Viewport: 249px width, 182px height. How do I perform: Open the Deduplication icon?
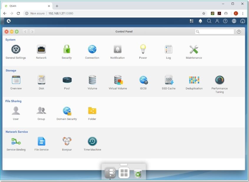pos(194,80)
